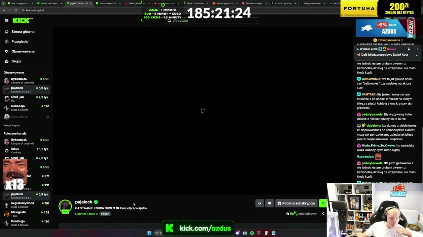The image size is (423, 237).
Task: Click chat username ciapekmc
Action: (x=373, y=126)
